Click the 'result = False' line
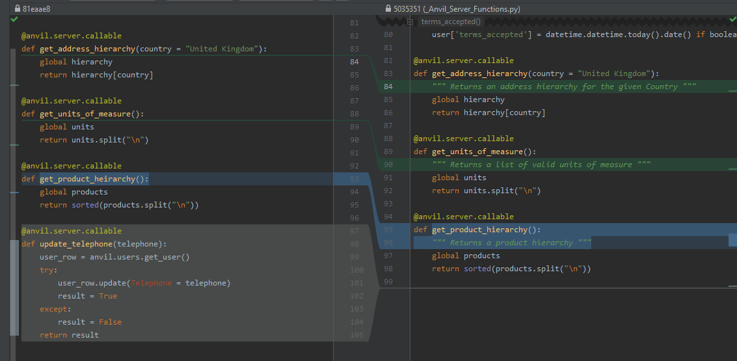Viewport: 737px width, 361px height. click(x=90, y=322)
